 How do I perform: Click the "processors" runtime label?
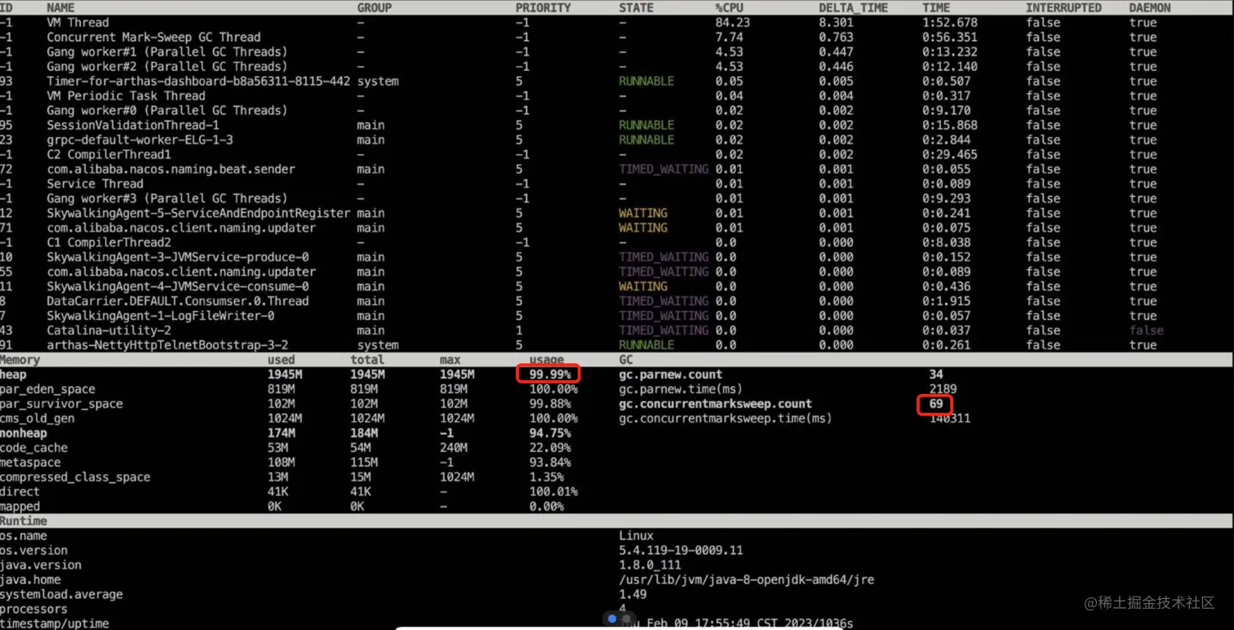(x=33, y=610)
